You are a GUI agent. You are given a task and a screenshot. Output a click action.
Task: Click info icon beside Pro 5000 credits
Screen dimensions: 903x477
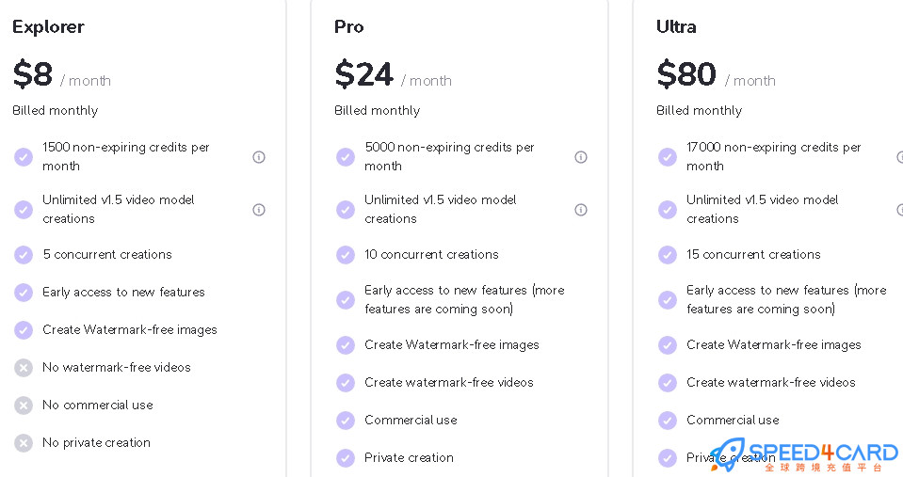(x=580, y=157)
